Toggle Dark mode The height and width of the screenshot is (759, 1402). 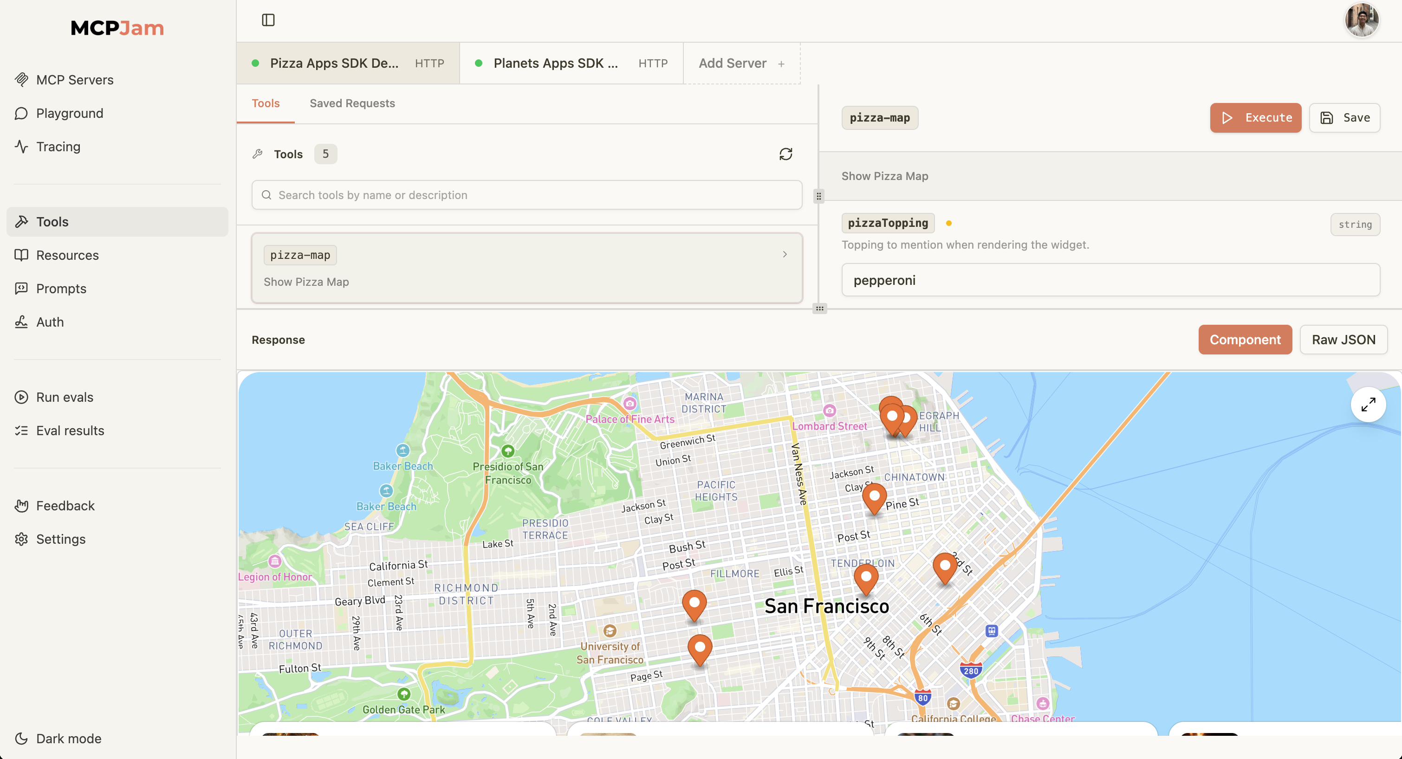point(68,738)
